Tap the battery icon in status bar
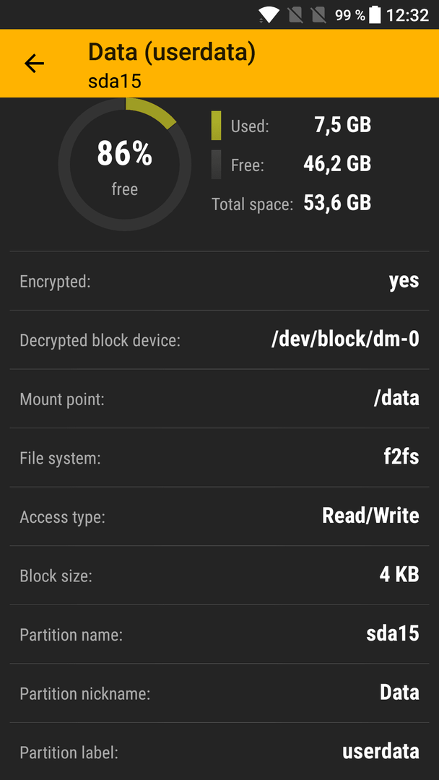Image resolution: width=439 pixels, height=780 pixels. tap(375, 15)
